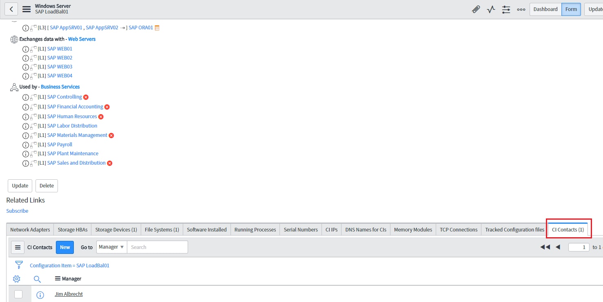
Task: Open the Go to Manager dropdown
Action: click(x=111, y=247)
